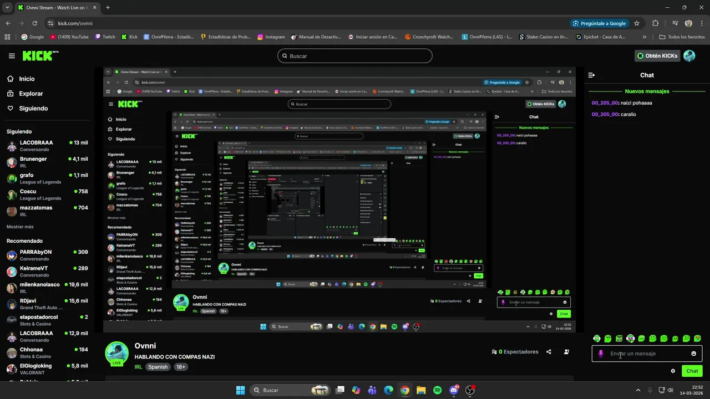Click Ovnni's streamer avatar with LIVE badge

(117, 354)
